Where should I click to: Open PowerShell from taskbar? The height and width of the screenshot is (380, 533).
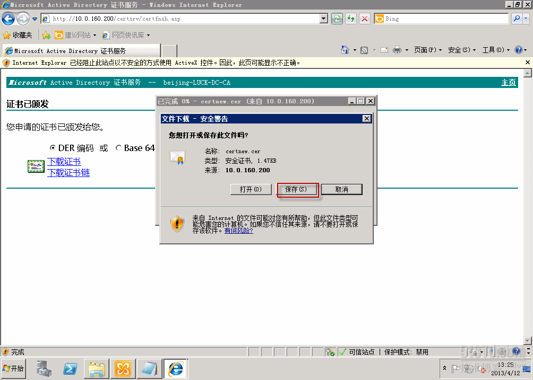pyautogui.click(x=70, y=368)
